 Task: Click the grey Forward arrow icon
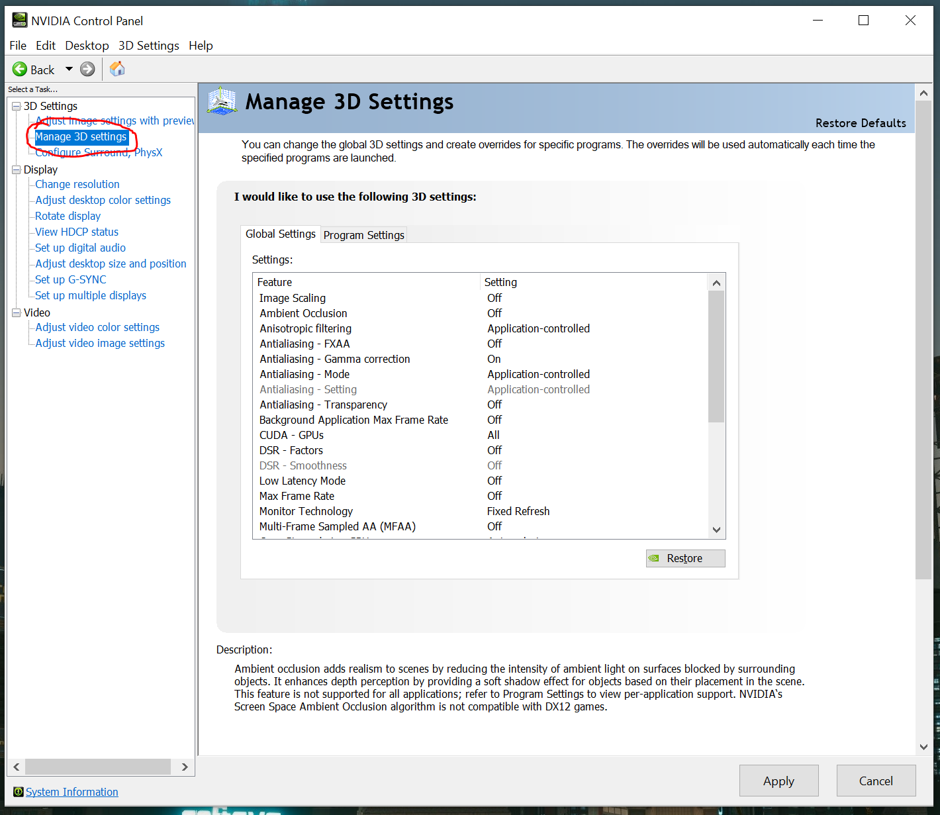point(87,70)
